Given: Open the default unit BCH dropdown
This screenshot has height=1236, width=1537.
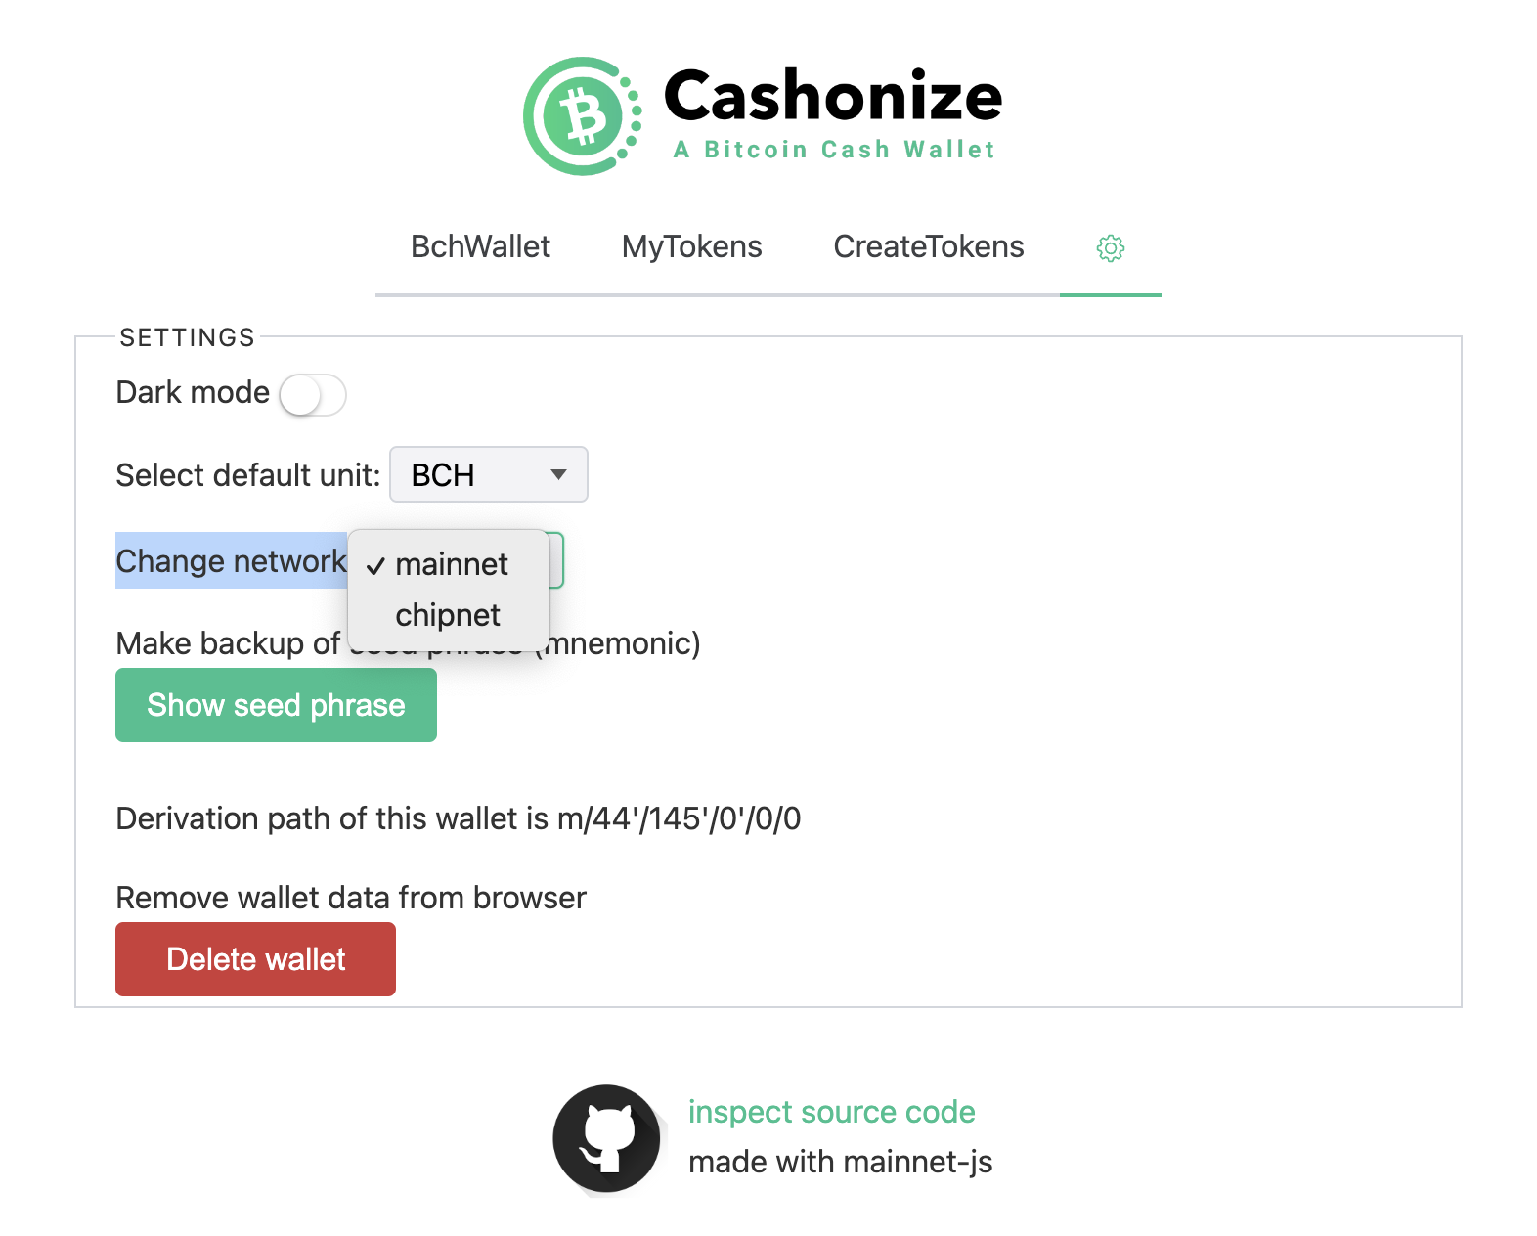Looking at the screenshot, I should coord(488,475).
